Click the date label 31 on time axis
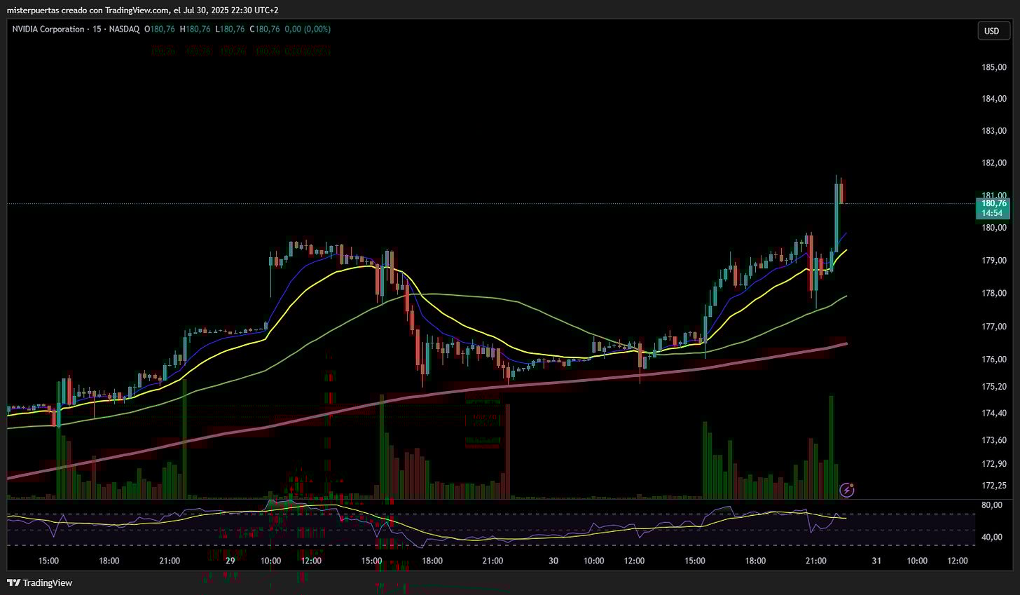The height and width of the screenshot is (595, 1020). [x=876, y=561]
